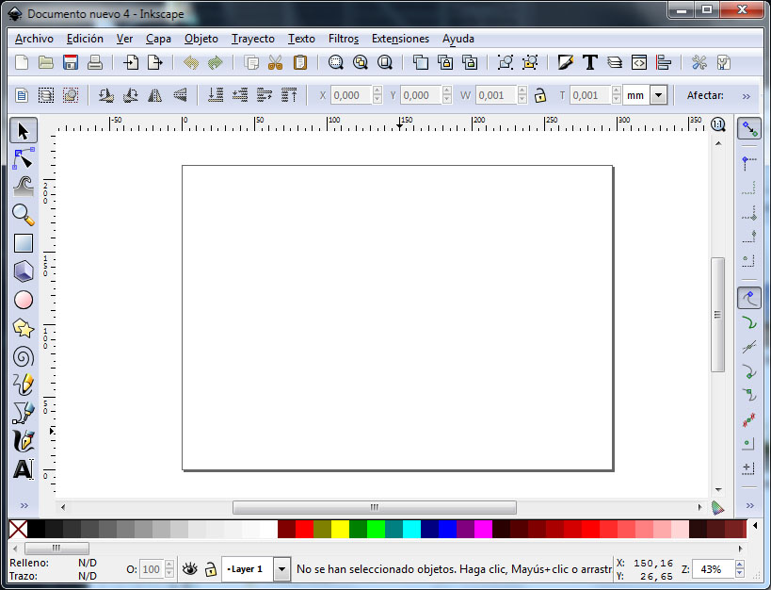Select the Zoom magnifier tool

(24, 215)
